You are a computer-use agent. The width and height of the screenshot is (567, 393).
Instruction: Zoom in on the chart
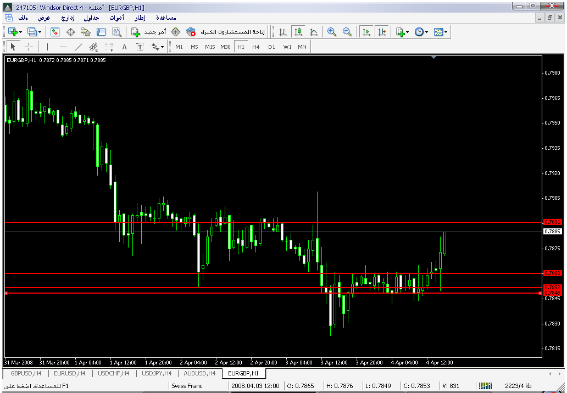(331, 32)
